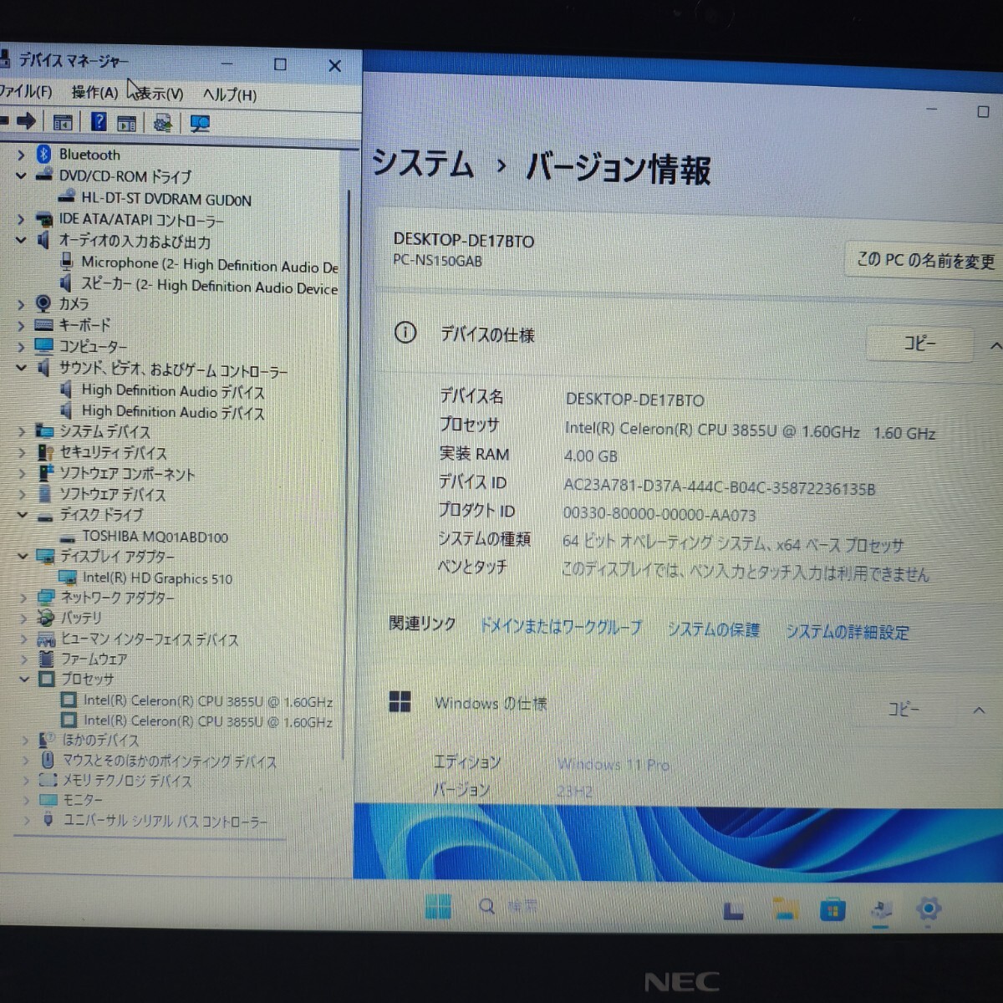This screenshot has height=1003, width=1003.
Task: Collapse the Windows の仕様 section chevron
Action: (x=979, y=710)
